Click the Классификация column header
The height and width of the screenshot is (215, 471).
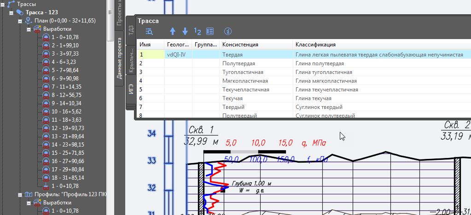315,45
